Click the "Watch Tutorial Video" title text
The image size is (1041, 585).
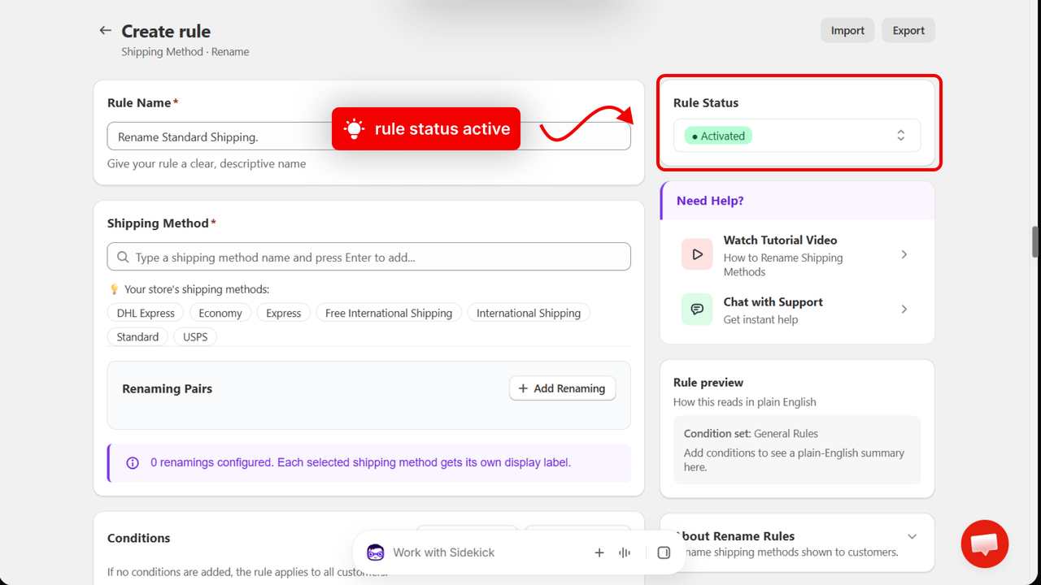tap(780, 240)
